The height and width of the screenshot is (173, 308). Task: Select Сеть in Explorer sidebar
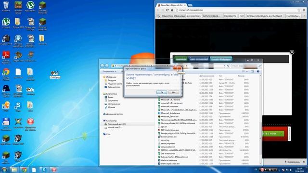tap(106, 134)
